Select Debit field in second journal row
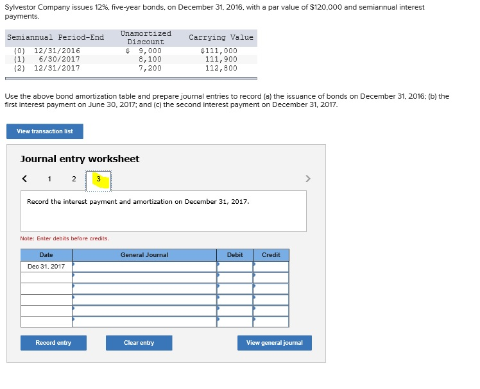480x389 pixels. pyautogui.click(x=235, y=277)
